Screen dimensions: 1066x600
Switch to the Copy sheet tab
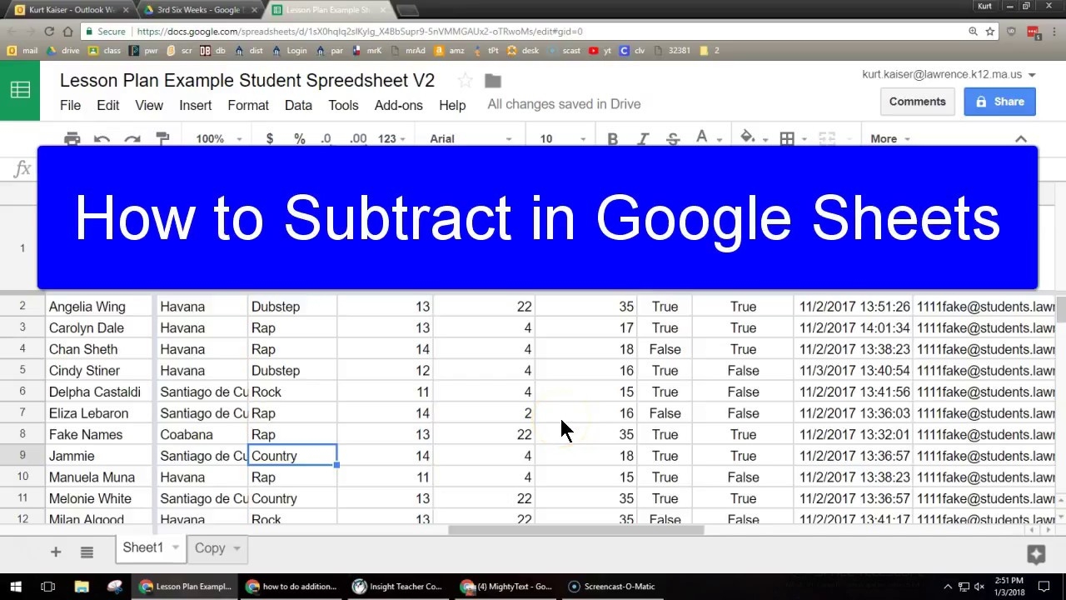(x=210, y=547)
